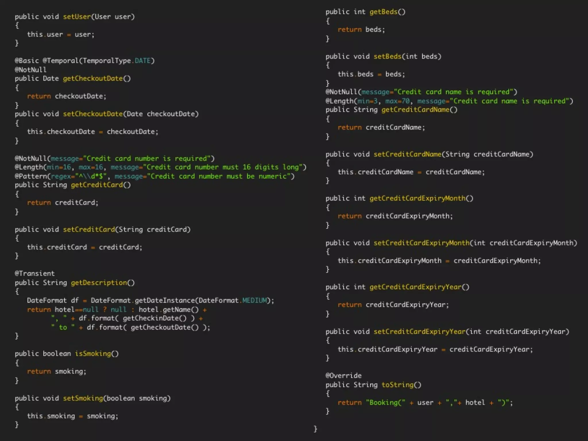Click the @Pattern regex string

pyautogui.click(x=91, y=176)
